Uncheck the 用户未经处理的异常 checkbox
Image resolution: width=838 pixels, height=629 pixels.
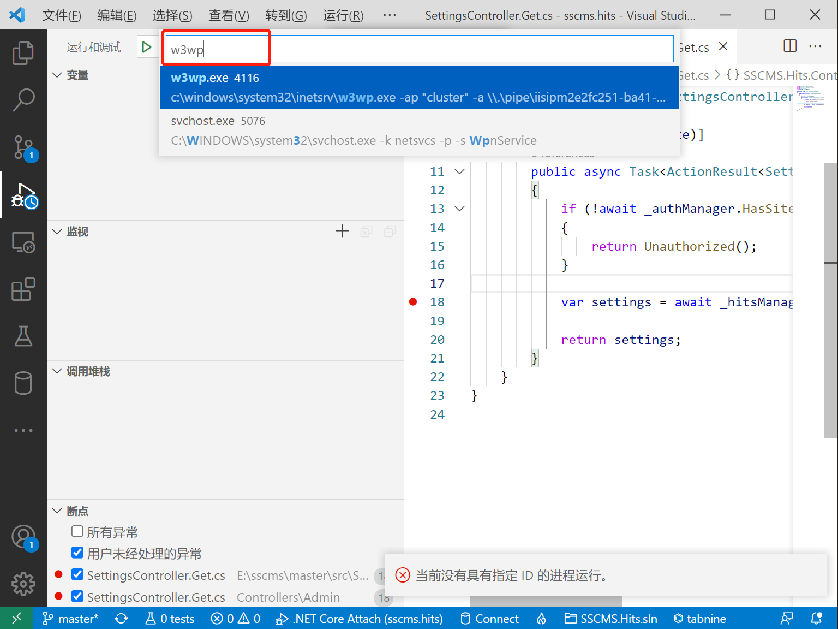point(77,553)
